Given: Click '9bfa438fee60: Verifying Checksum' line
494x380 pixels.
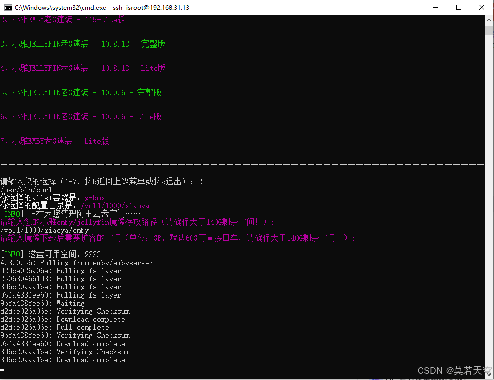Looking at the screenshot, I should pyautogui.click(x=65, y=336).
